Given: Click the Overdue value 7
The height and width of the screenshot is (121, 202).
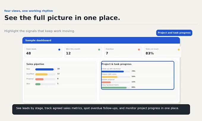Looking at the screenshot, I should click(107, 53).
